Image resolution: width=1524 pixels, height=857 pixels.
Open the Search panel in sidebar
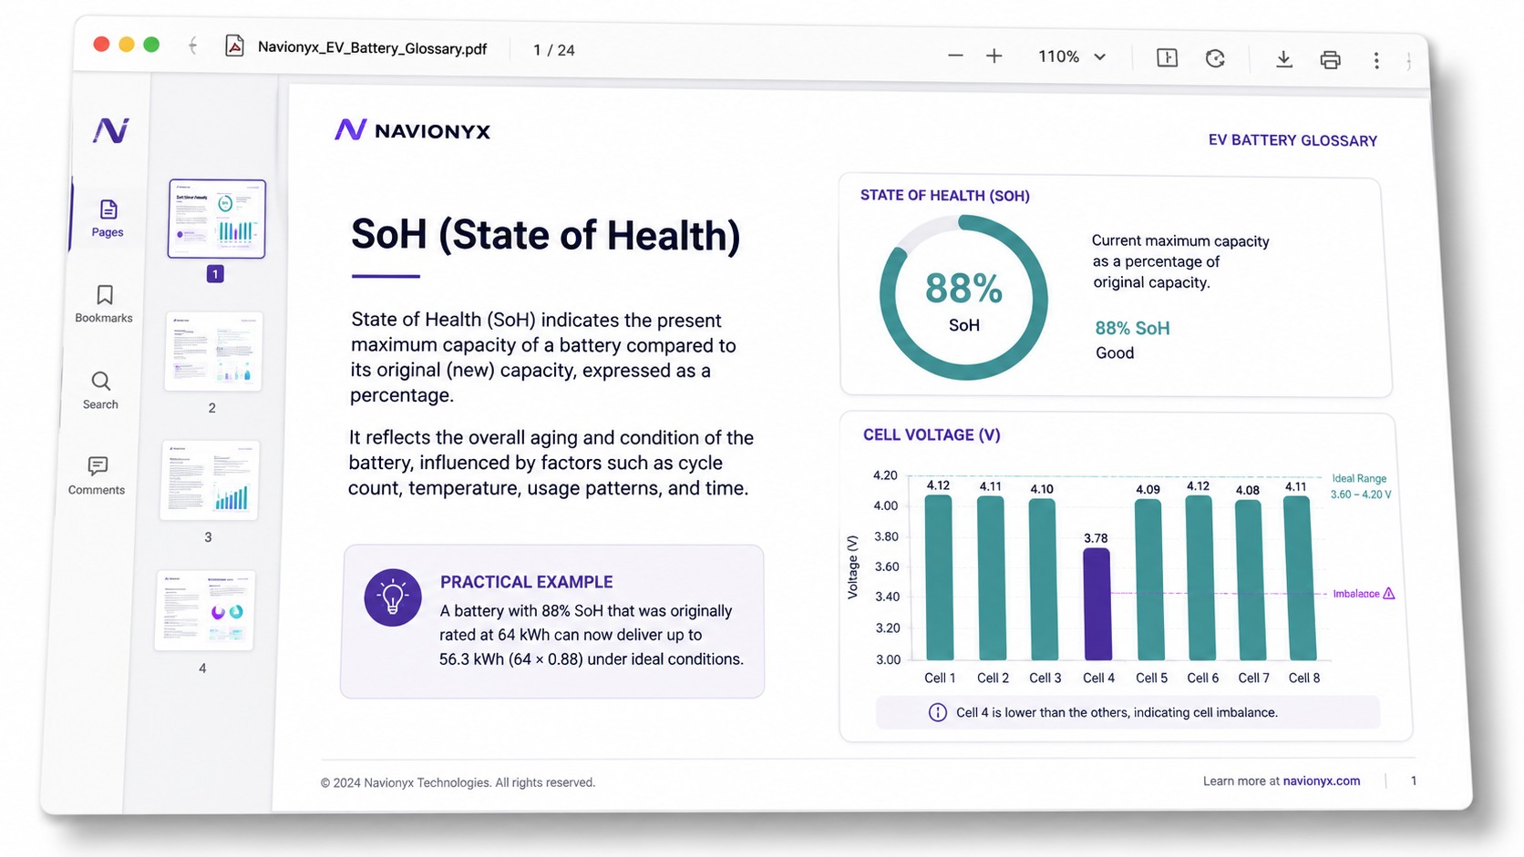(x=100, y=391)
